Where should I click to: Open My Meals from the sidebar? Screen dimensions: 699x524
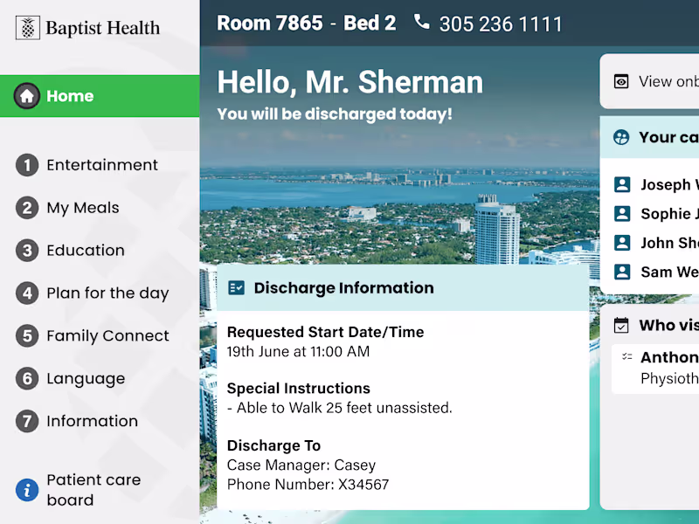[82, 208]
